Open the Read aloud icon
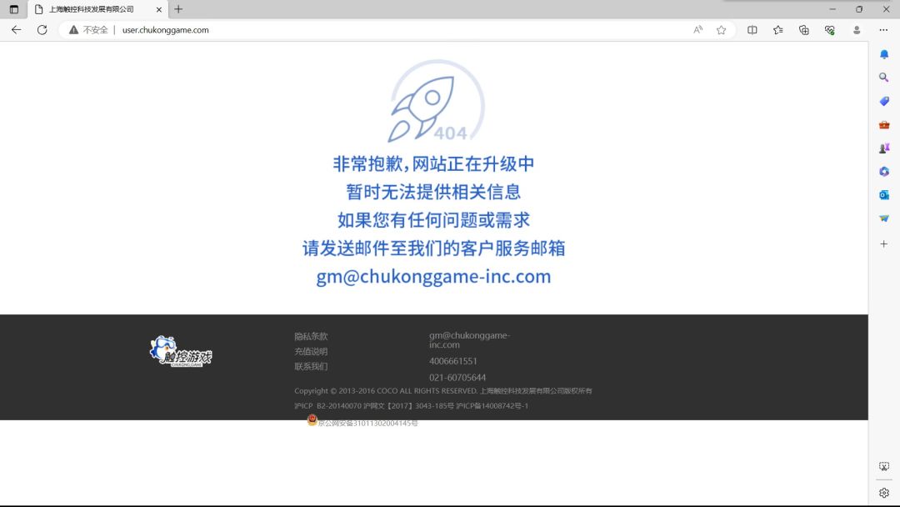This screenshot has width=900, height=507. (x=698, y=30)
